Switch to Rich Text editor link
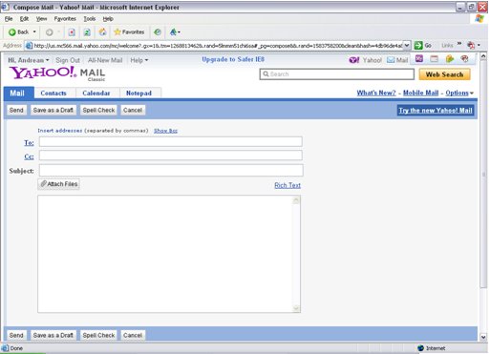The width and height of the screenshot is (490, 354). (x=288, y=185)
